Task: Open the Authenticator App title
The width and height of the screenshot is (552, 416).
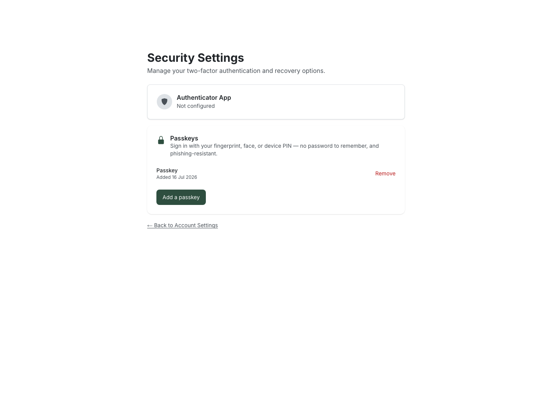Action: (204, 97)
